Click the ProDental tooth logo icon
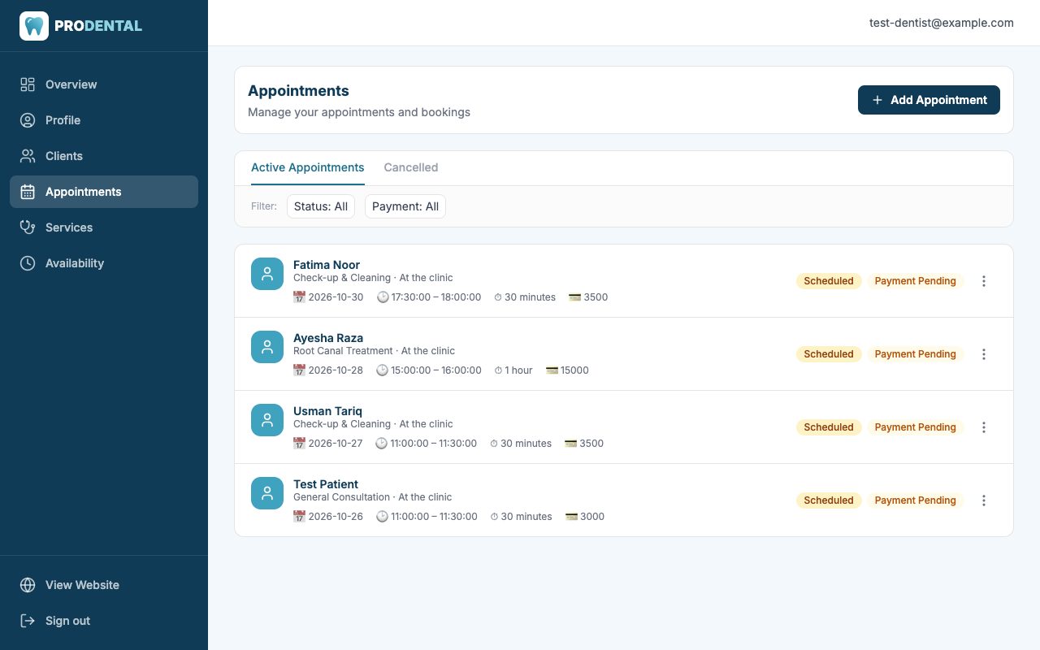This screenshot has width=1040, height=650. coord(34,26)
